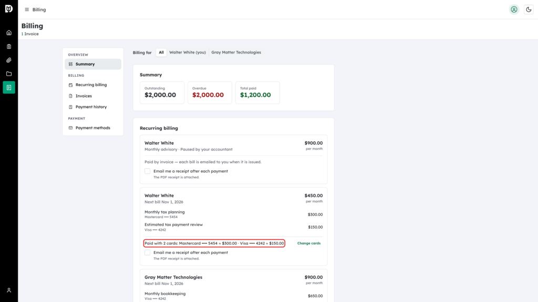The width and height of the screenshot is (538, 302).
Task: Open Invoices in the side menu
Action: tap(93, 96)
